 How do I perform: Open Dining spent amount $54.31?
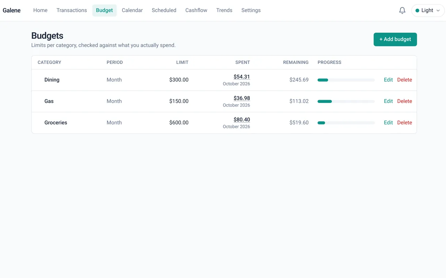click(242, 77)
